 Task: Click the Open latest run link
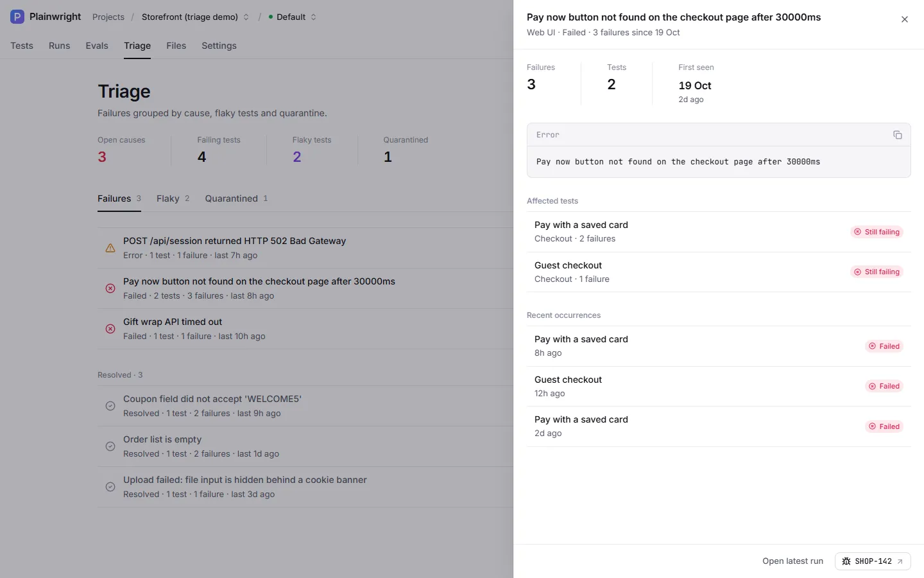coord(792,561)
